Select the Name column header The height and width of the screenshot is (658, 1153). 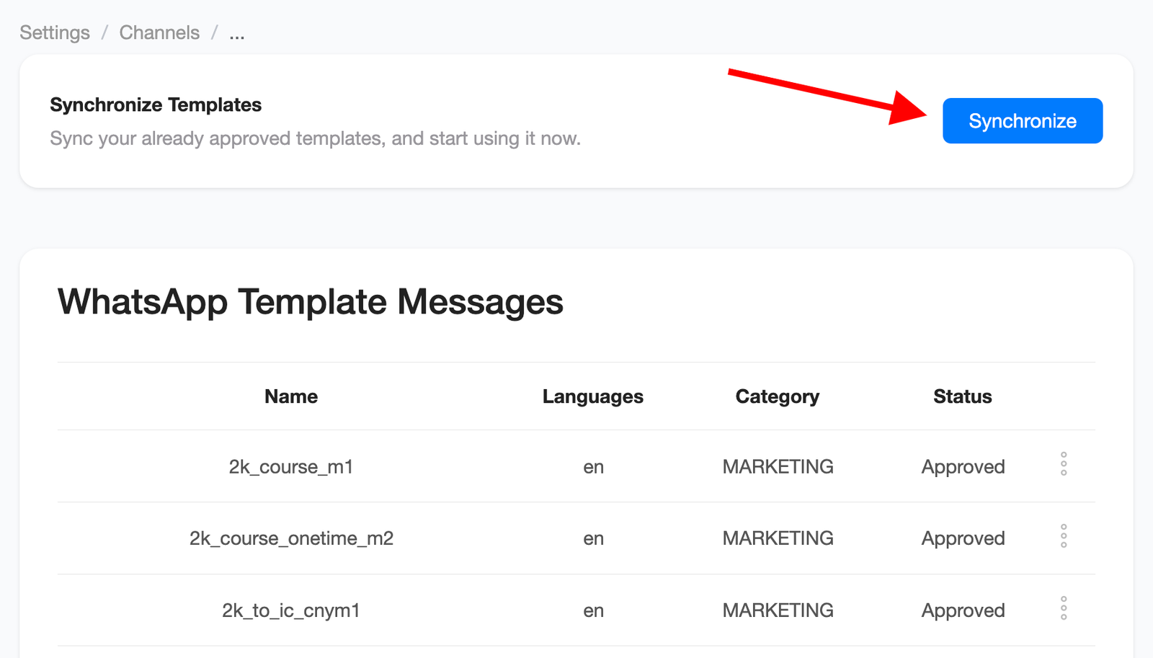[x=291, y=396]
